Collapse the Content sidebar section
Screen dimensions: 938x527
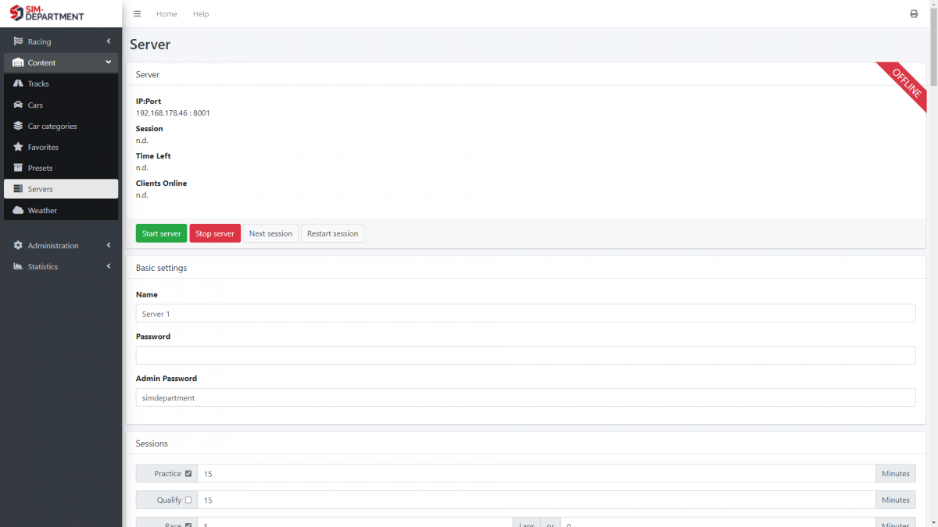click(61, 62)
